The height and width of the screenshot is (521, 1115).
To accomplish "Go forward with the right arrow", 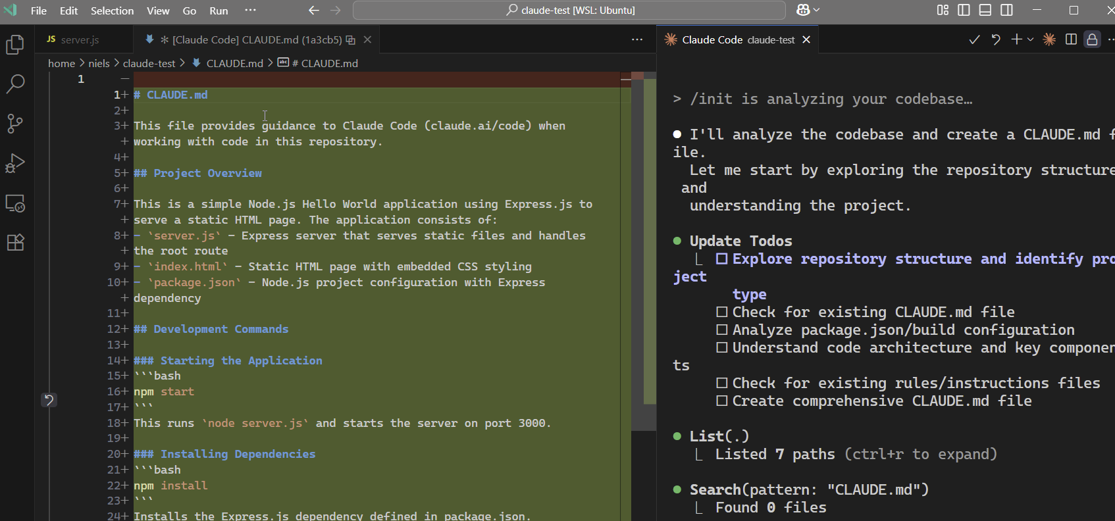I will [x=336, y=10].
